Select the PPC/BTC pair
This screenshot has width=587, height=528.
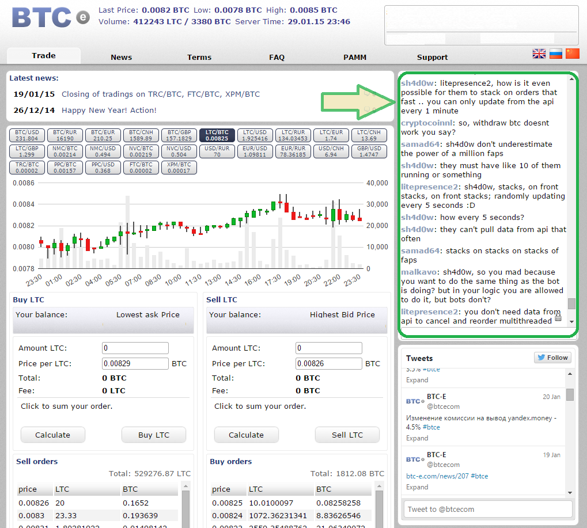[x=65, y=168]
